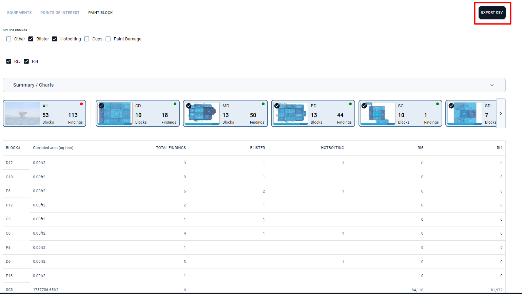This screenshot has height=294, width=522.
Task: Check the Cups findings checkbox
Action: coord(87,39)
